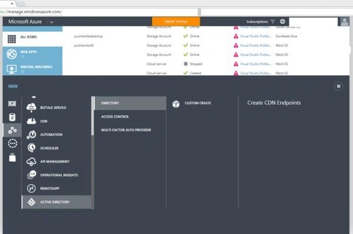
Task: Click the RemoteApp label
Action: coord(50,189)
